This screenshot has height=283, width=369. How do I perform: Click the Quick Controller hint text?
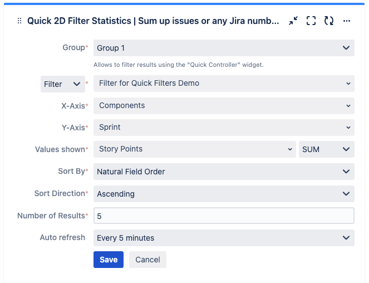pyautogui.click(x=178, y=65)
